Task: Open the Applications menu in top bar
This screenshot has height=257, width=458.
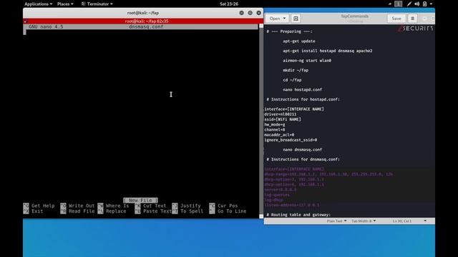Action: (x=38, y=4)
